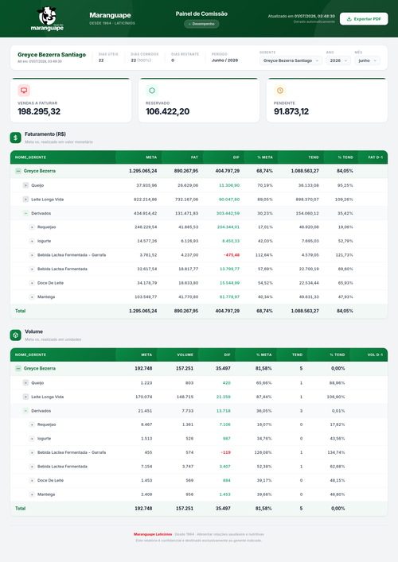Click the 109,26% Leite Longa Vida tendency
Image resolution: width=398 pixels, height=562 pixels.
click(344, 200)
